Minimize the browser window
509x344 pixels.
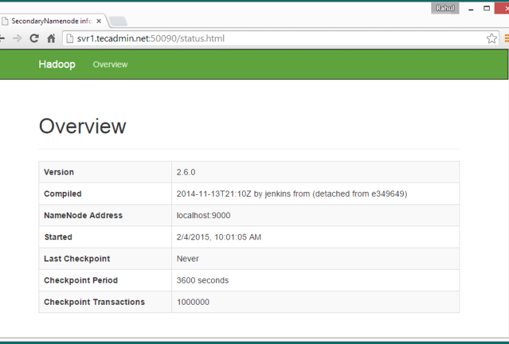(470, 9)
